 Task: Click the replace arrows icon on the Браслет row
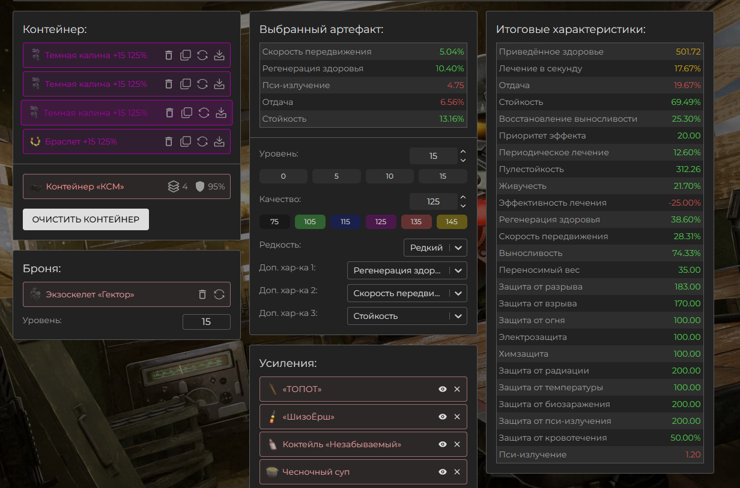pos(202,141)
